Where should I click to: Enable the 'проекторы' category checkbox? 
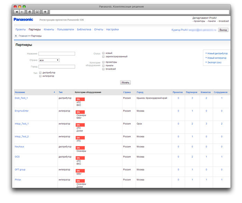pyautogui.click(x=103, y=62)
